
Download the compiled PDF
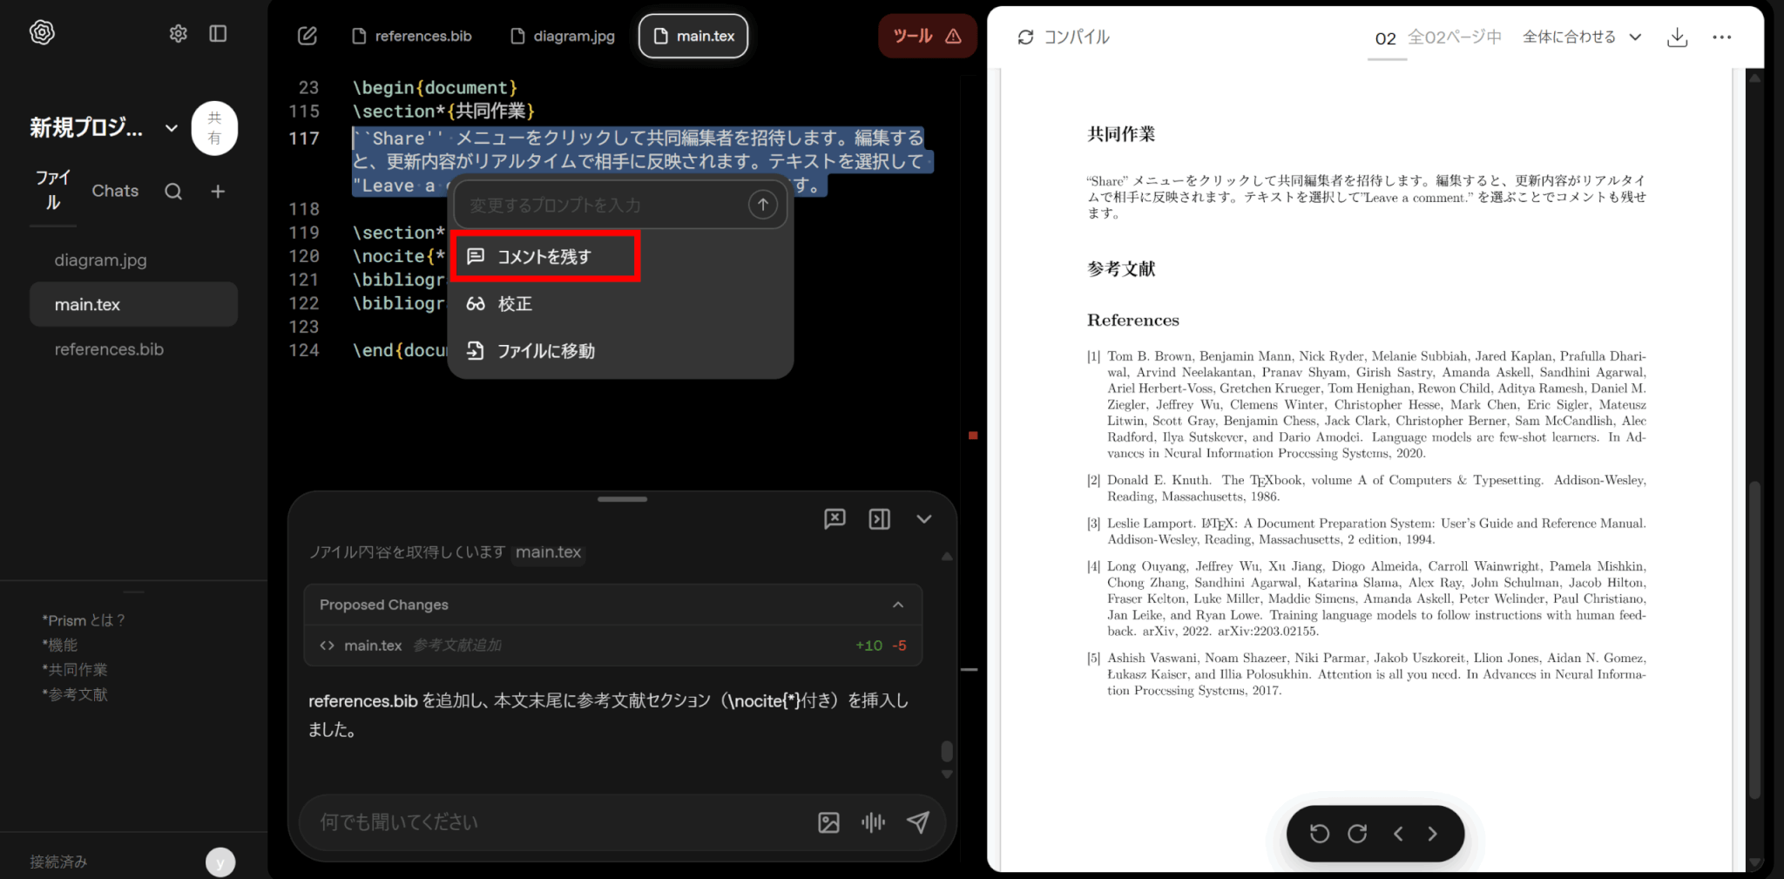(x=1677, y=37)
